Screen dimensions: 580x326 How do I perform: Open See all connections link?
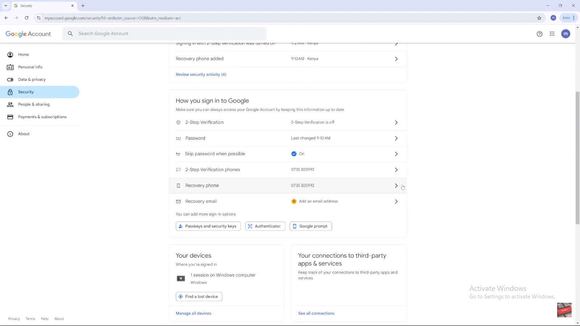[x=316, y=313]
